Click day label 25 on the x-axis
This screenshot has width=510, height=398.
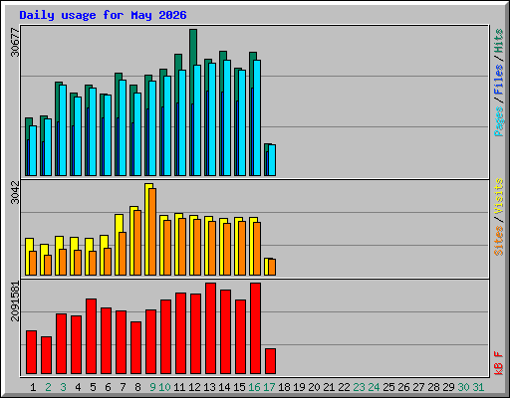[388, 387]
